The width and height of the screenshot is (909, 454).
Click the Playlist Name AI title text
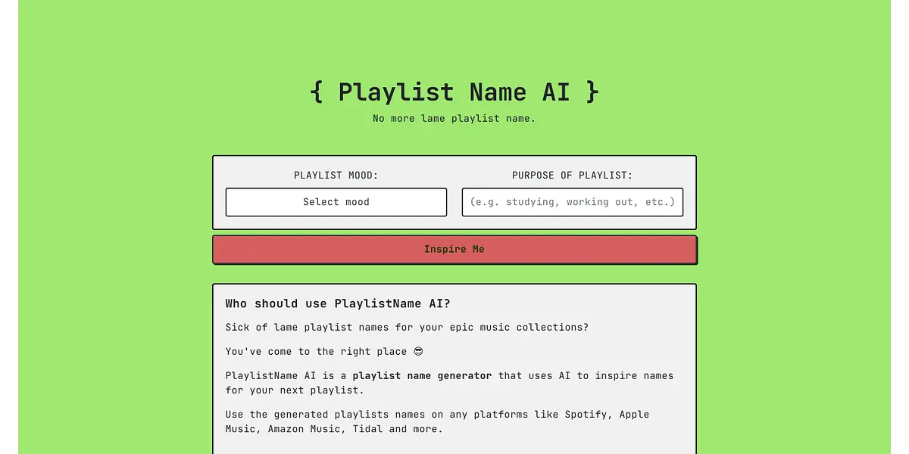(x=453, y=92)
